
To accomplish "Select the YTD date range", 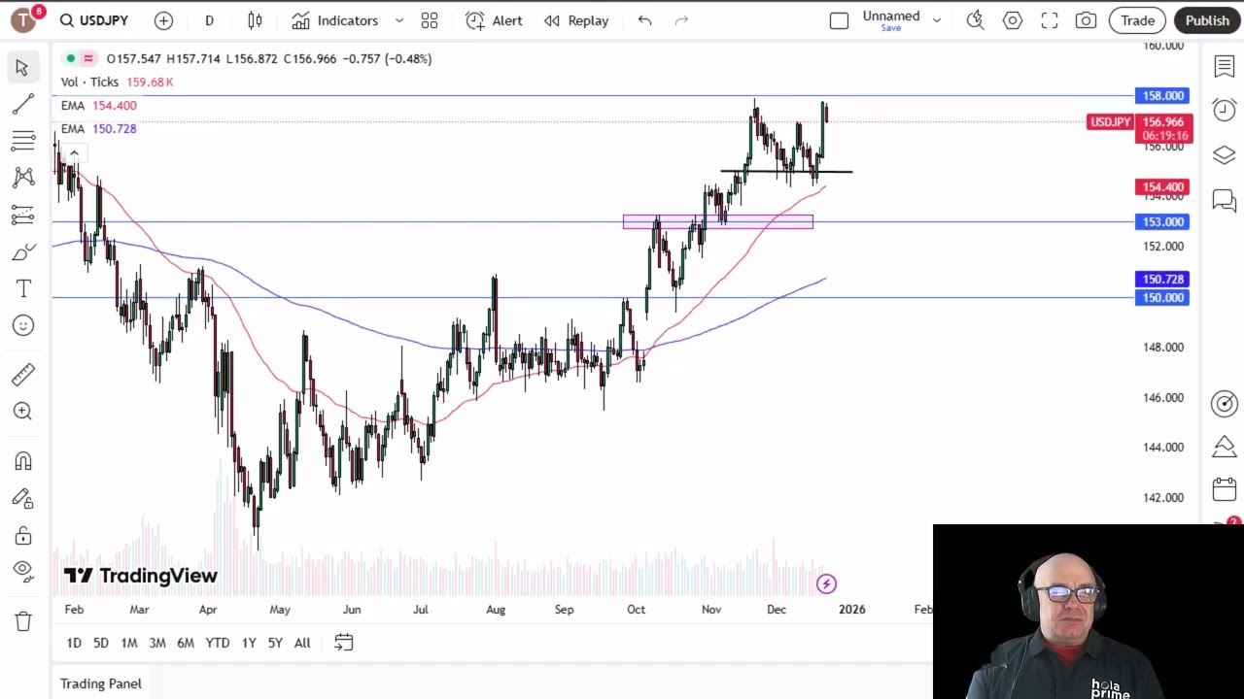I will point(217,643).
